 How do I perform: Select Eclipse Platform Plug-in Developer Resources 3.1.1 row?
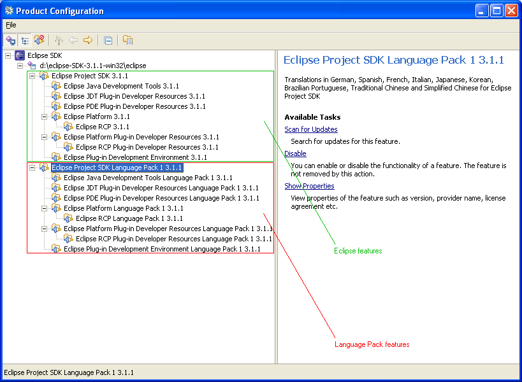coord(141,137)
